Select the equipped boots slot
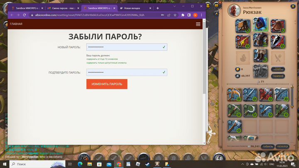Viewport: 299px width, 168px height. [x=260, y=56]
